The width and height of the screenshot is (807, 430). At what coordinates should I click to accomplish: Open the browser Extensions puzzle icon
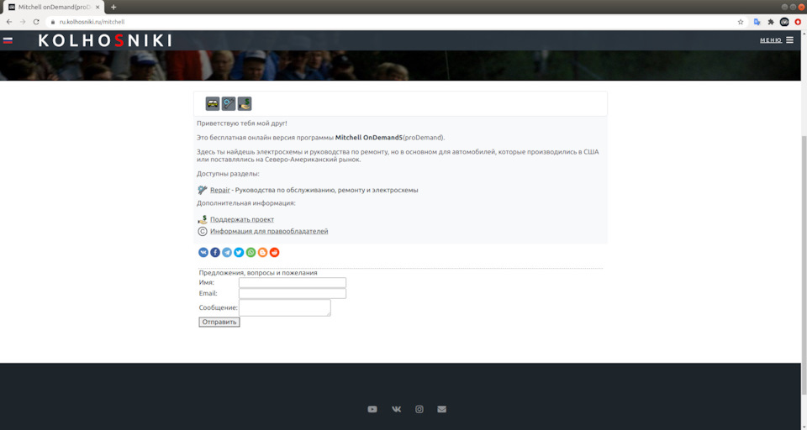point(771,22)
